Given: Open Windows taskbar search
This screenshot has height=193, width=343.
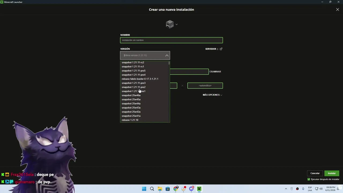Looking at the screenshot, I should pos(152,189).
